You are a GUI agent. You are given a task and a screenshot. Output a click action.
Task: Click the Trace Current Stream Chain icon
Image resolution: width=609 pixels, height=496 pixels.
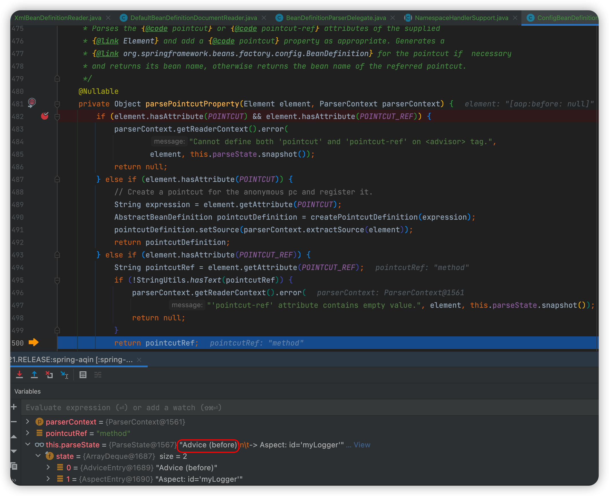[x=98, y=375]
